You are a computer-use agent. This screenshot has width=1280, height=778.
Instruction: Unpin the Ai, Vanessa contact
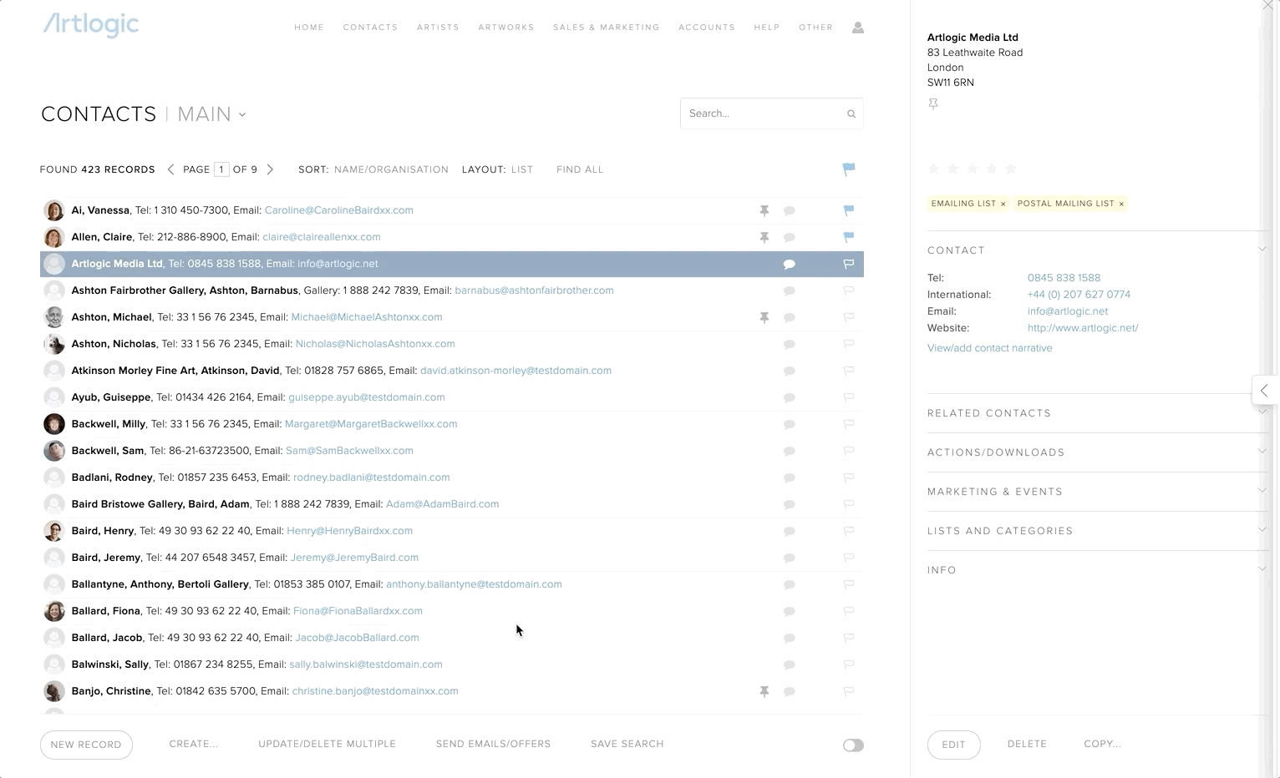[764, 211]
